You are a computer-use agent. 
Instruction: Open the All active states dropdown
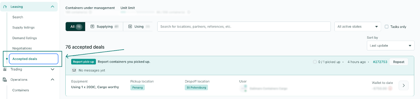pos(358,27)
